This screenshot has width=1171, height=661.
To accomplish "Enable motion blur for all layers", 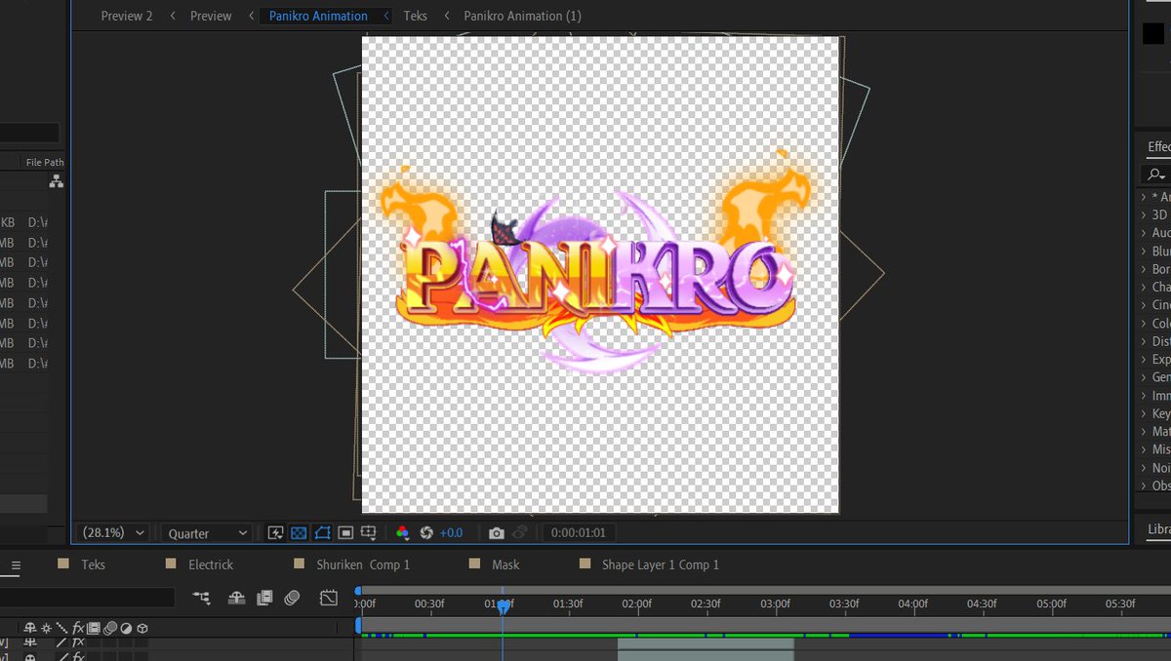I will pyautogui.click(x=290, y=598).
